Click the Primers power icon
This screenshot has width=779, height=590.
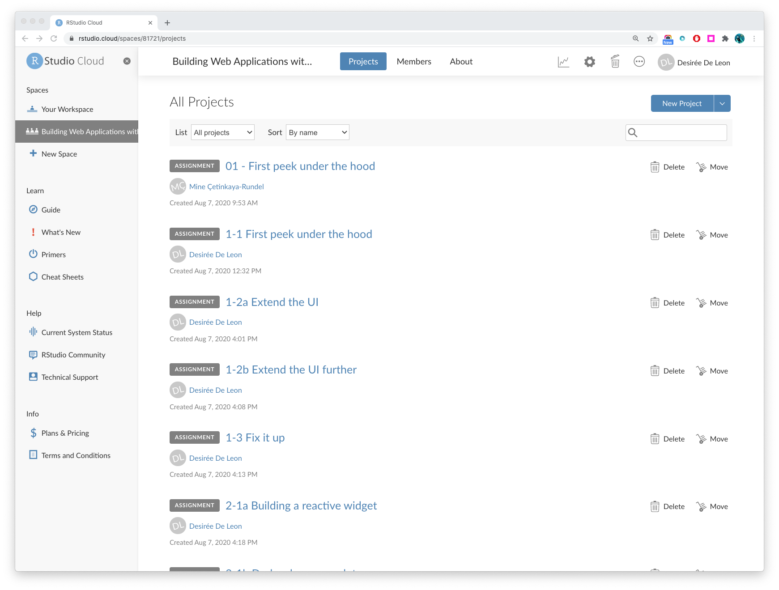(x=33, y=254)
